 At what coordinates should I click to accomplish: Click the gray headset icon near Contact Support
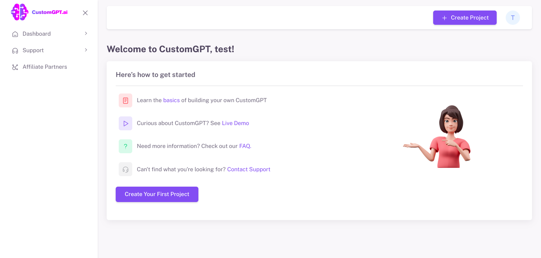[x=125, y=169]
